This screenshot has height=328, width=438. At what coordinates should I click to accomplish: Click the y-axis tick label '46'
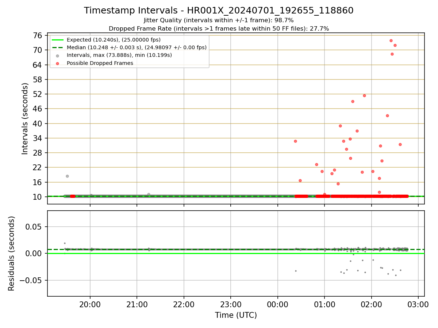coord(38,109)
